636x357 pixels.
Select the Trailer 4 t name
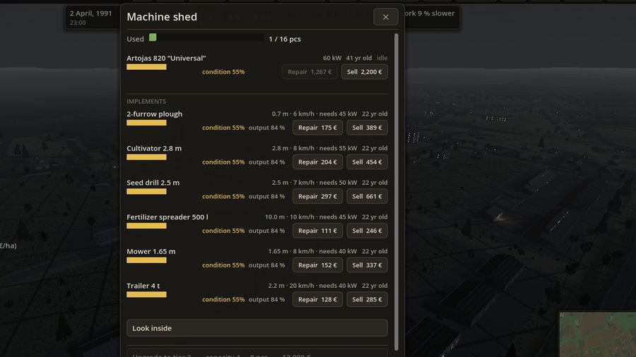pyautogui.click(x=143, y=286)
